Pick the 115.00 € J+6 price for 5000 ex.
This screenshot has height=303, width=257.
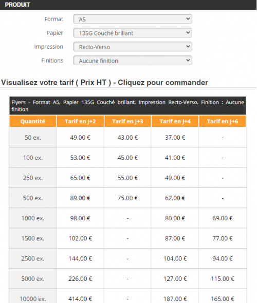click(x=223, y=279)
